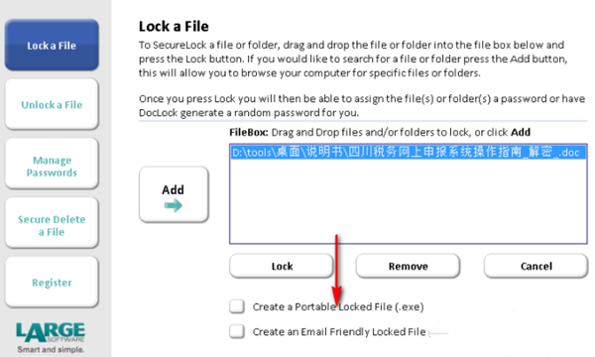Enable Create a Portable Locked File checkbox

[237, 306]
